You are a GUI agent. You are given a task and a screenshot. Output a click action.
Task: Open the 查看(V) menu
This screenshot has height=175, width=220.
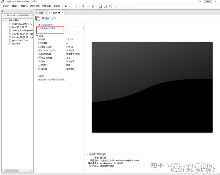click(x=24, y=6)
